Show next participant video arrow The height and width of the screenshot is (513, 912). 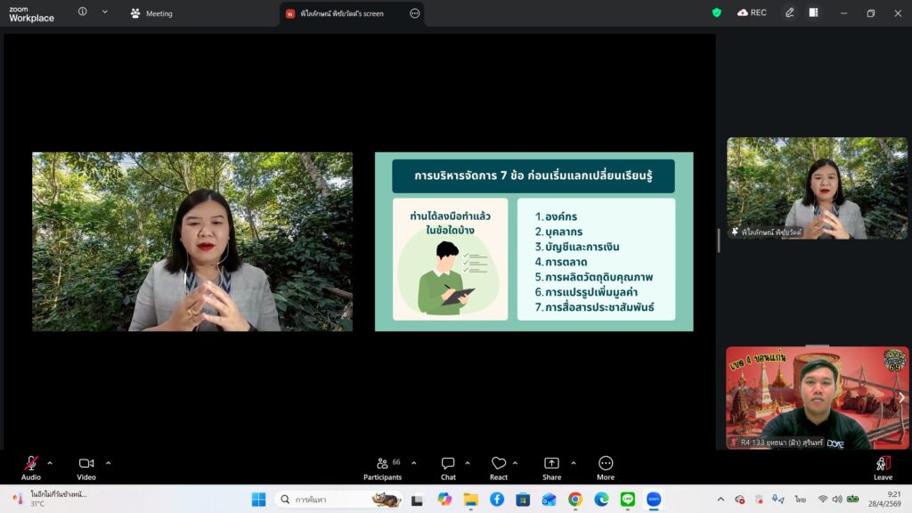click(x=901, y=398)
